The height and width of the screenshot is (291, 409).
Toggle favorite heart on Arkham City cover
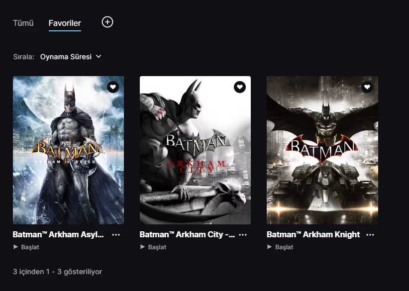(240, 87)
